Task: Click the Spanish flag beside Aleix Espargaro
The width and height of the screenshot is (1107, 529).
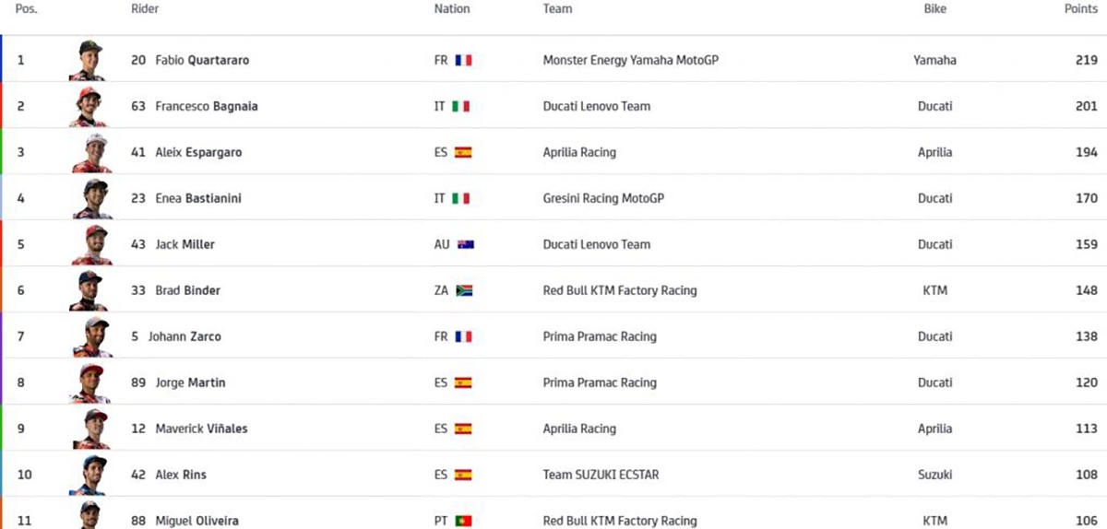Action: pyautogui.click(x=463, y=152)
